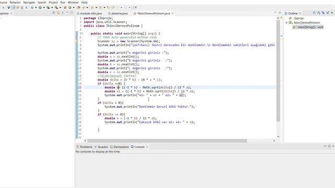Select main(String[]) : void in Outline
Image resolution: width=335 pixels, height=188 pixels.
(x=308, y=27)
